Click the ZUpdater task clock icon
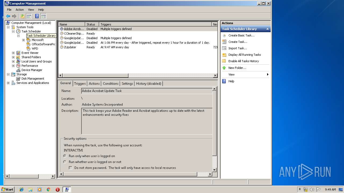This screenshot has width=344, height=193. [x=62, y=47]
